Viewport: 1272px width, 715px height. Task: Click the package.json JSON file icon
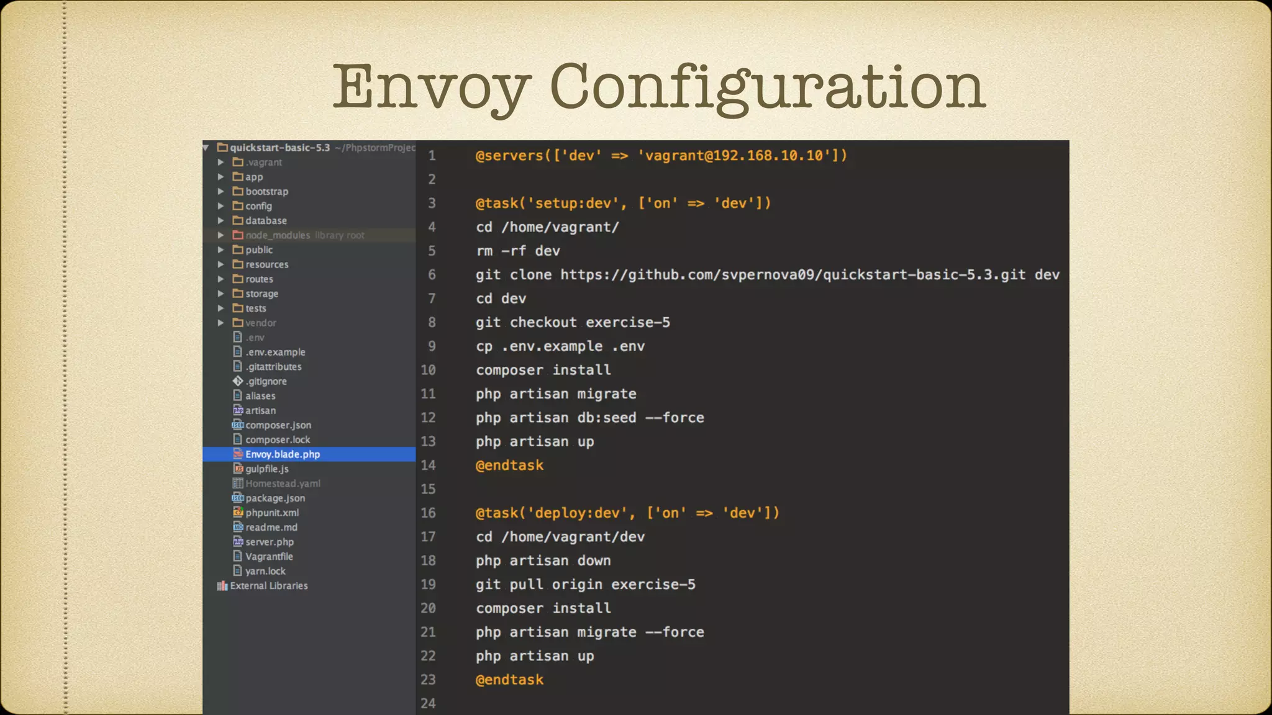pos(238,498)
